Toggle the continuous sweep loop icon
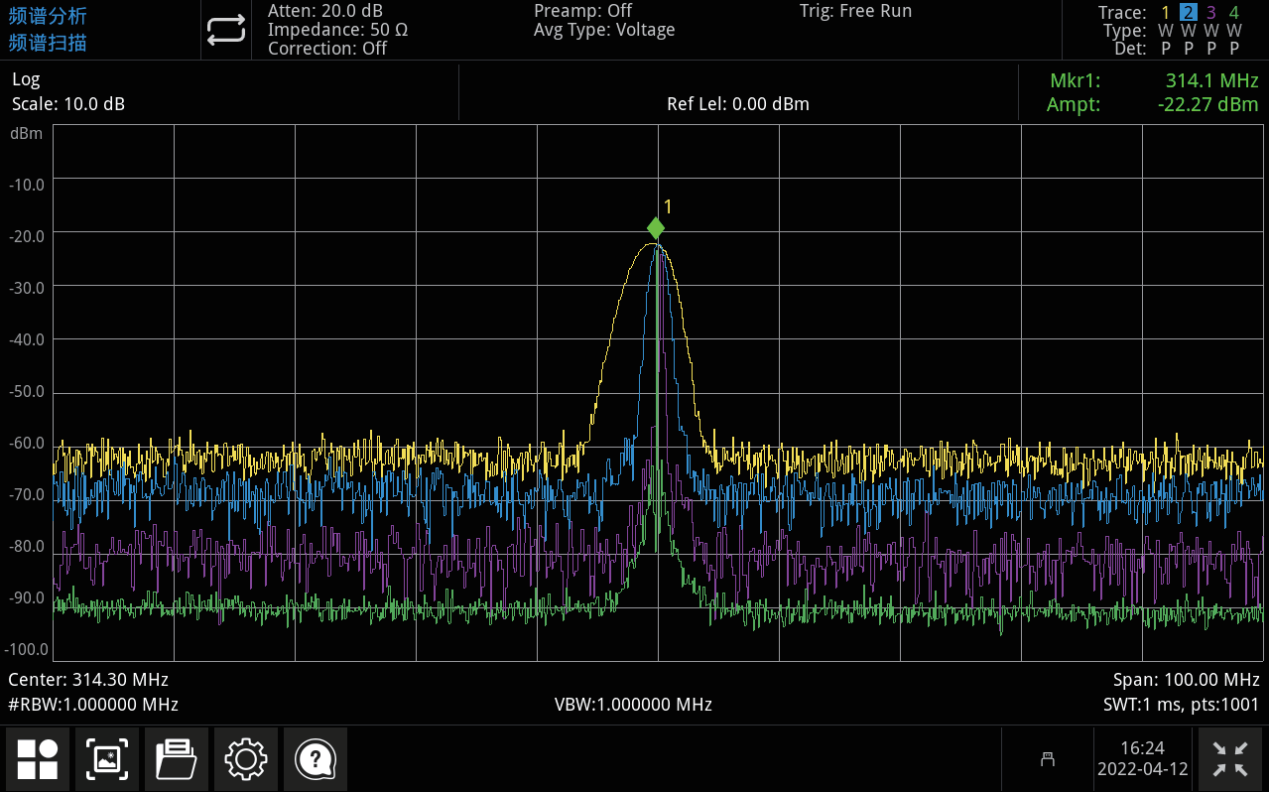This screenshot has width=1269, height=792. pyautogui.click(x=226, y=31)
